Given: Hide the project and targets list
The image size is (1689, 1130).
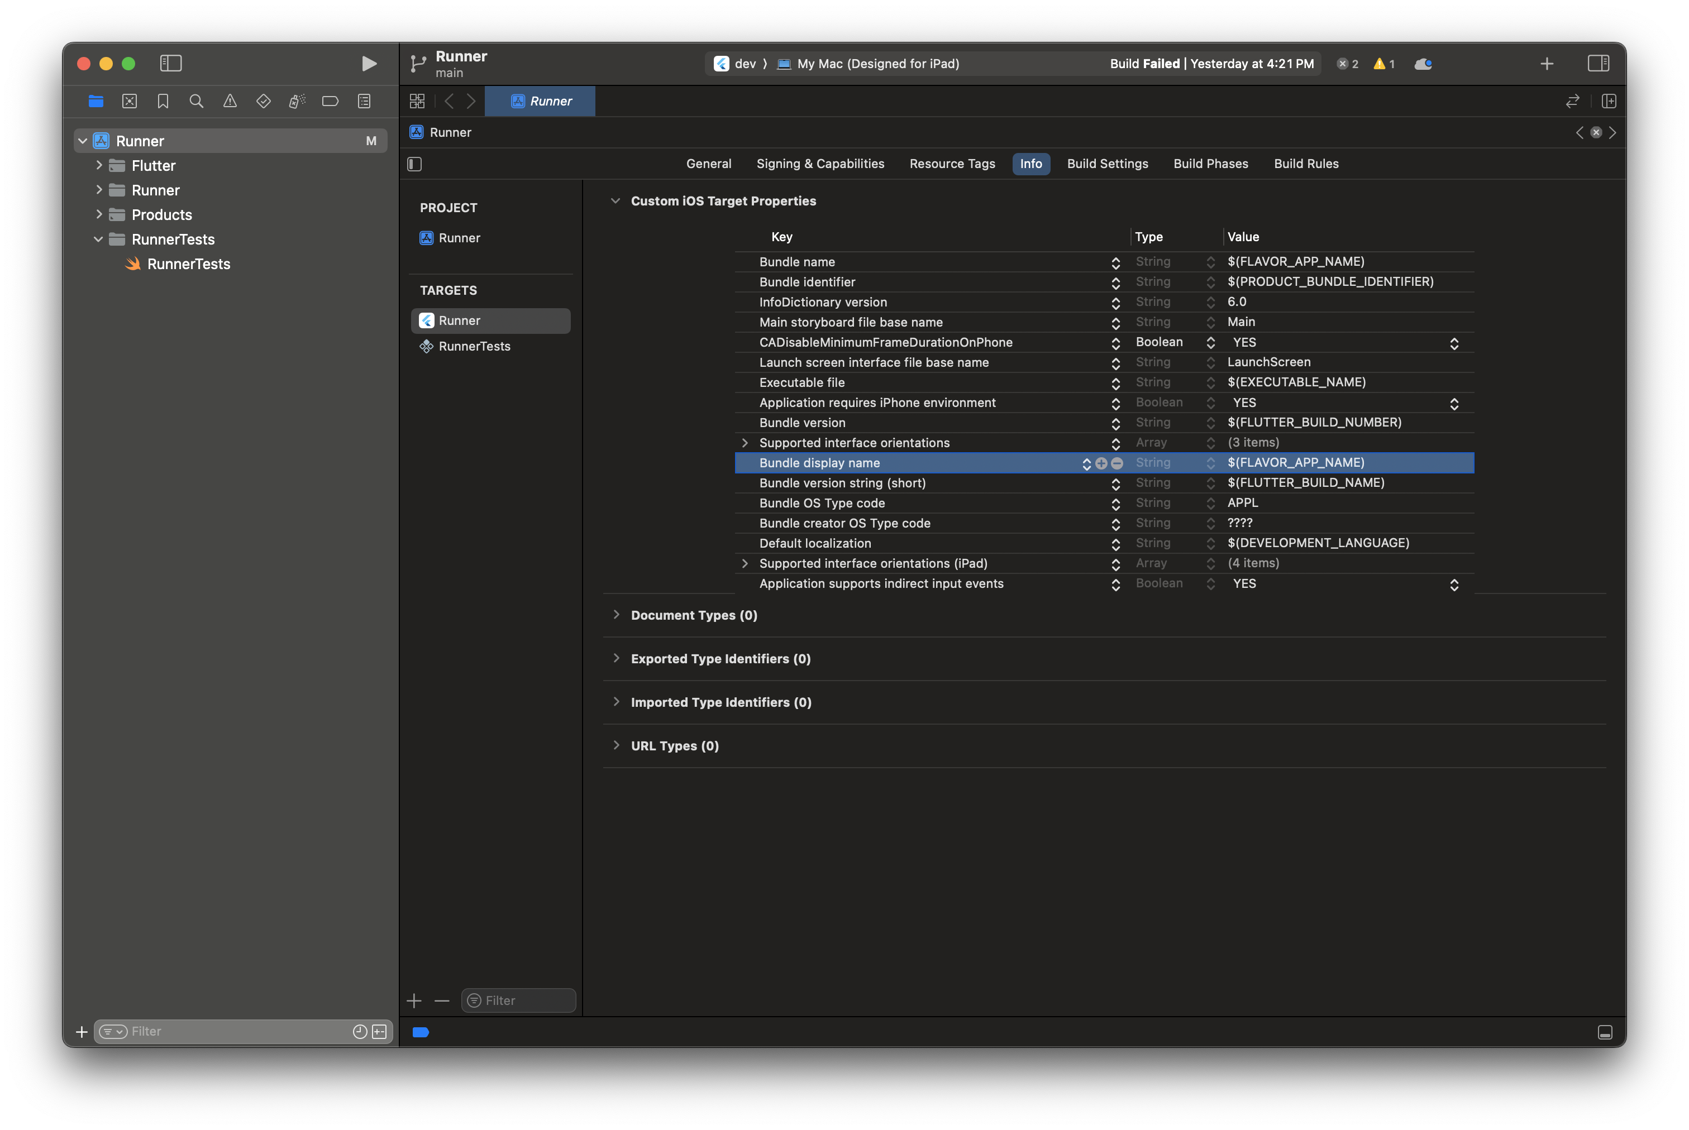Looking at the screenshot, I should (414, 164).
